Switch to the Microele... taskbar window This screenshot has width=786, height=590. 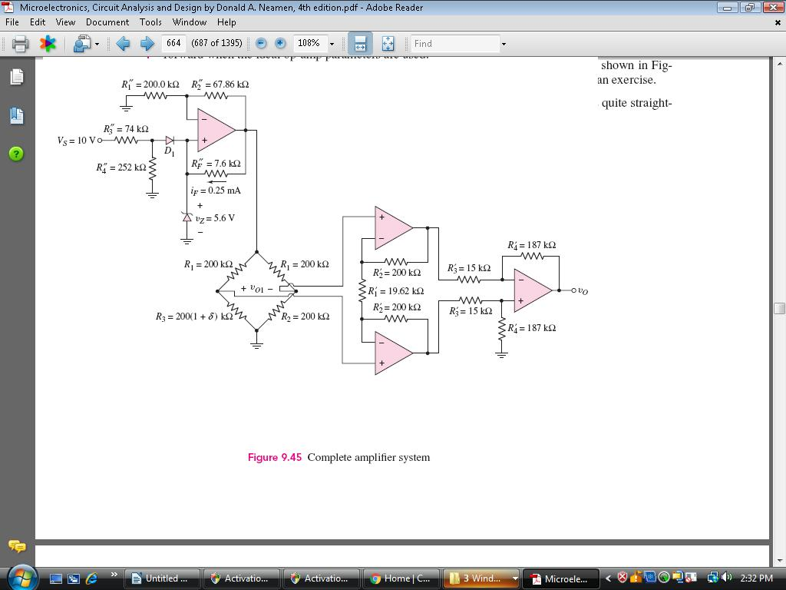click(x=560, y=578)
